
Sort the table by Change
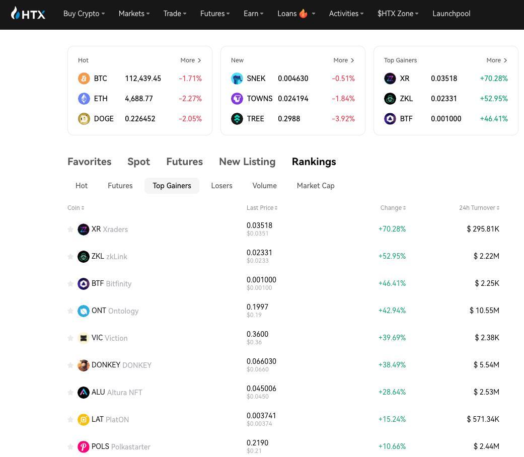(x=393, y=208)
